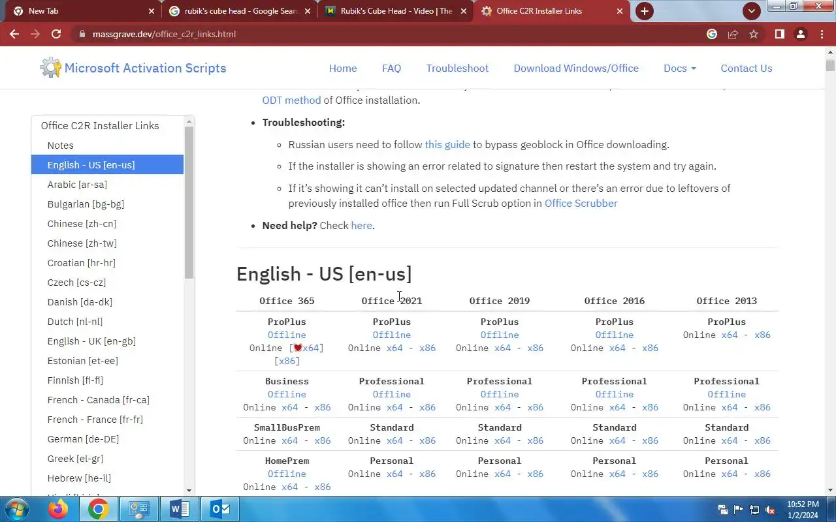Image resolution: width=836 pixels, height=522 pixels.
Task: Download Office 365 ProPlus Offline installer
Action: [x=287, y=335]
